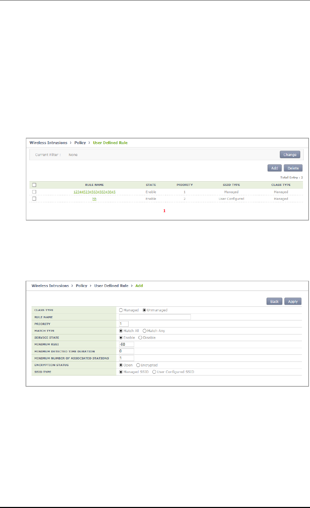The width and height of the screenshot is (310, 508).
Task: Click the STATE column header
Action: (x=151, y=185)
